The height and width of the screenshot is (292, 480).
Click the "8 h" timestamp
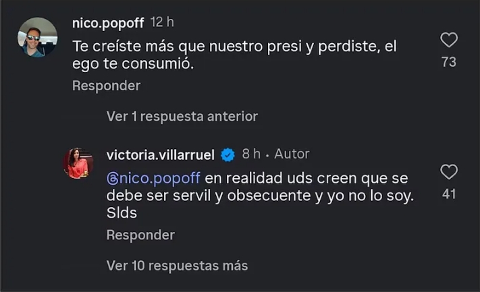(251, 154)
